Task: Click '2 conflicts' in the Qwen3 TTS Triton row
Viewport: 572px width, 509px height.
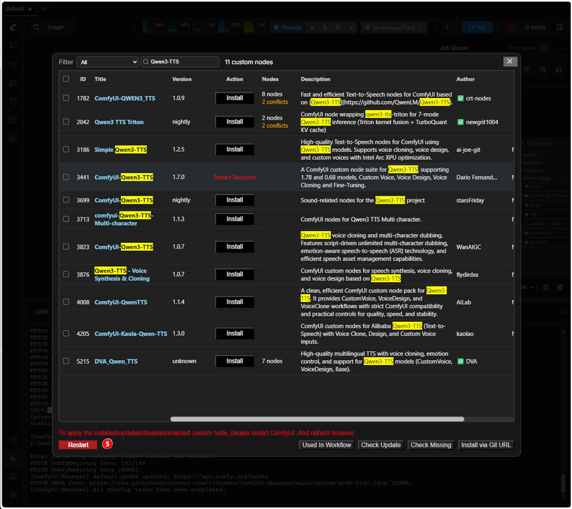Action: click(275, 126)
